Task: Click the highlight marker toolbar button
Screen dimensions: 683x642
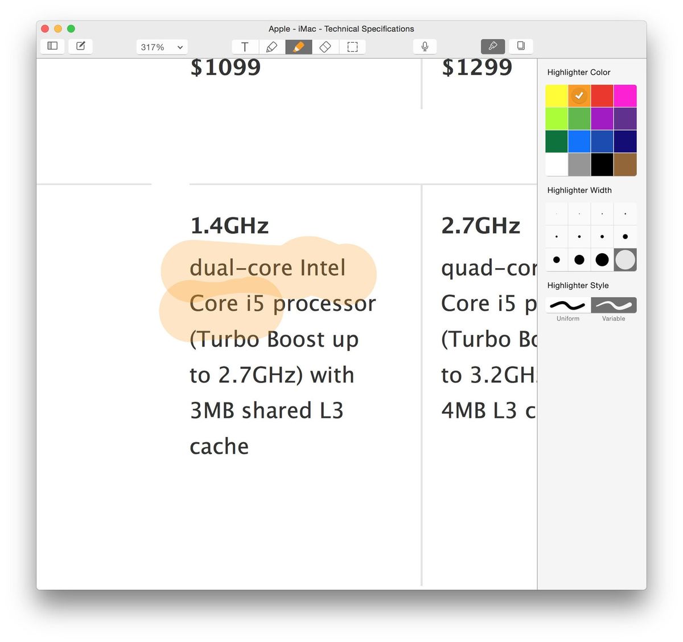Action: 492,46
